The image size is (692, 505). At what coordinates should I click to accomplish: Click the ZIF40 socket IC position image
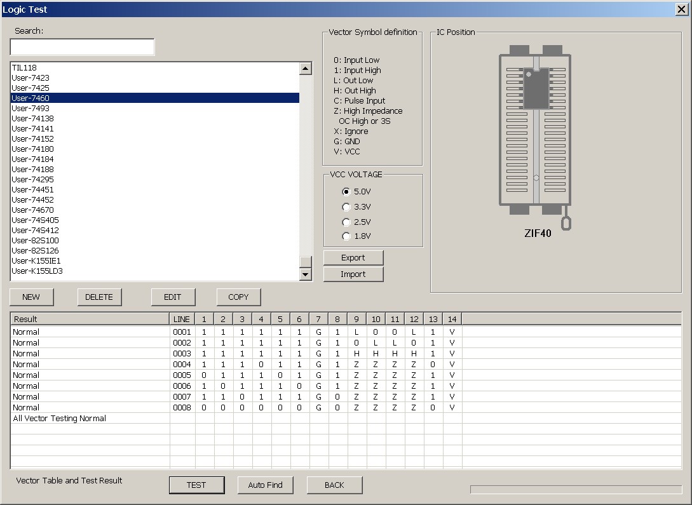536,134
